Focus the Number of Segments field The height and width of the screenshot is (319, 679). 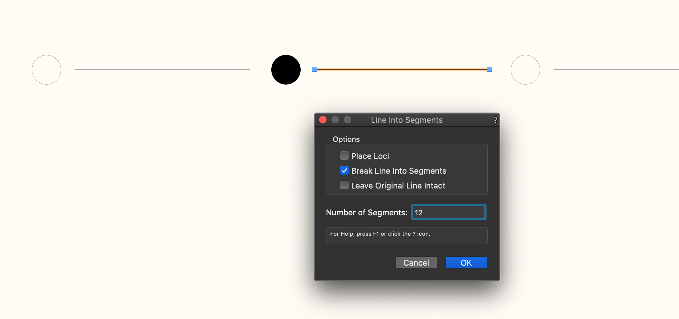(448, 212)
